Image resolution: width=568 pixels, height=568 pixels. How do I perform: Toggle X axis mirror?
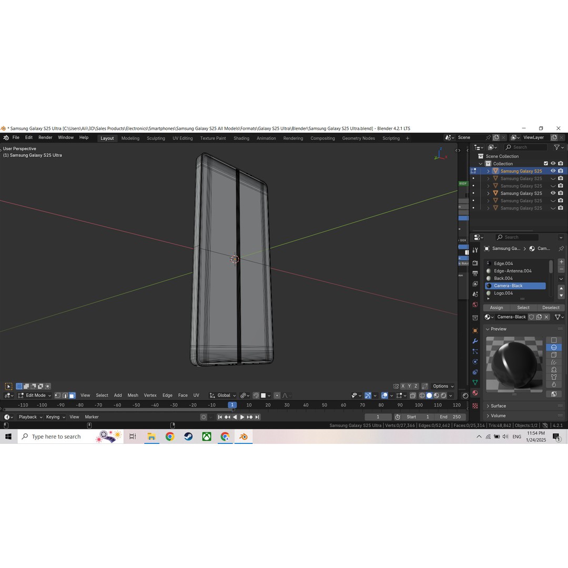[x=402, y=386]
